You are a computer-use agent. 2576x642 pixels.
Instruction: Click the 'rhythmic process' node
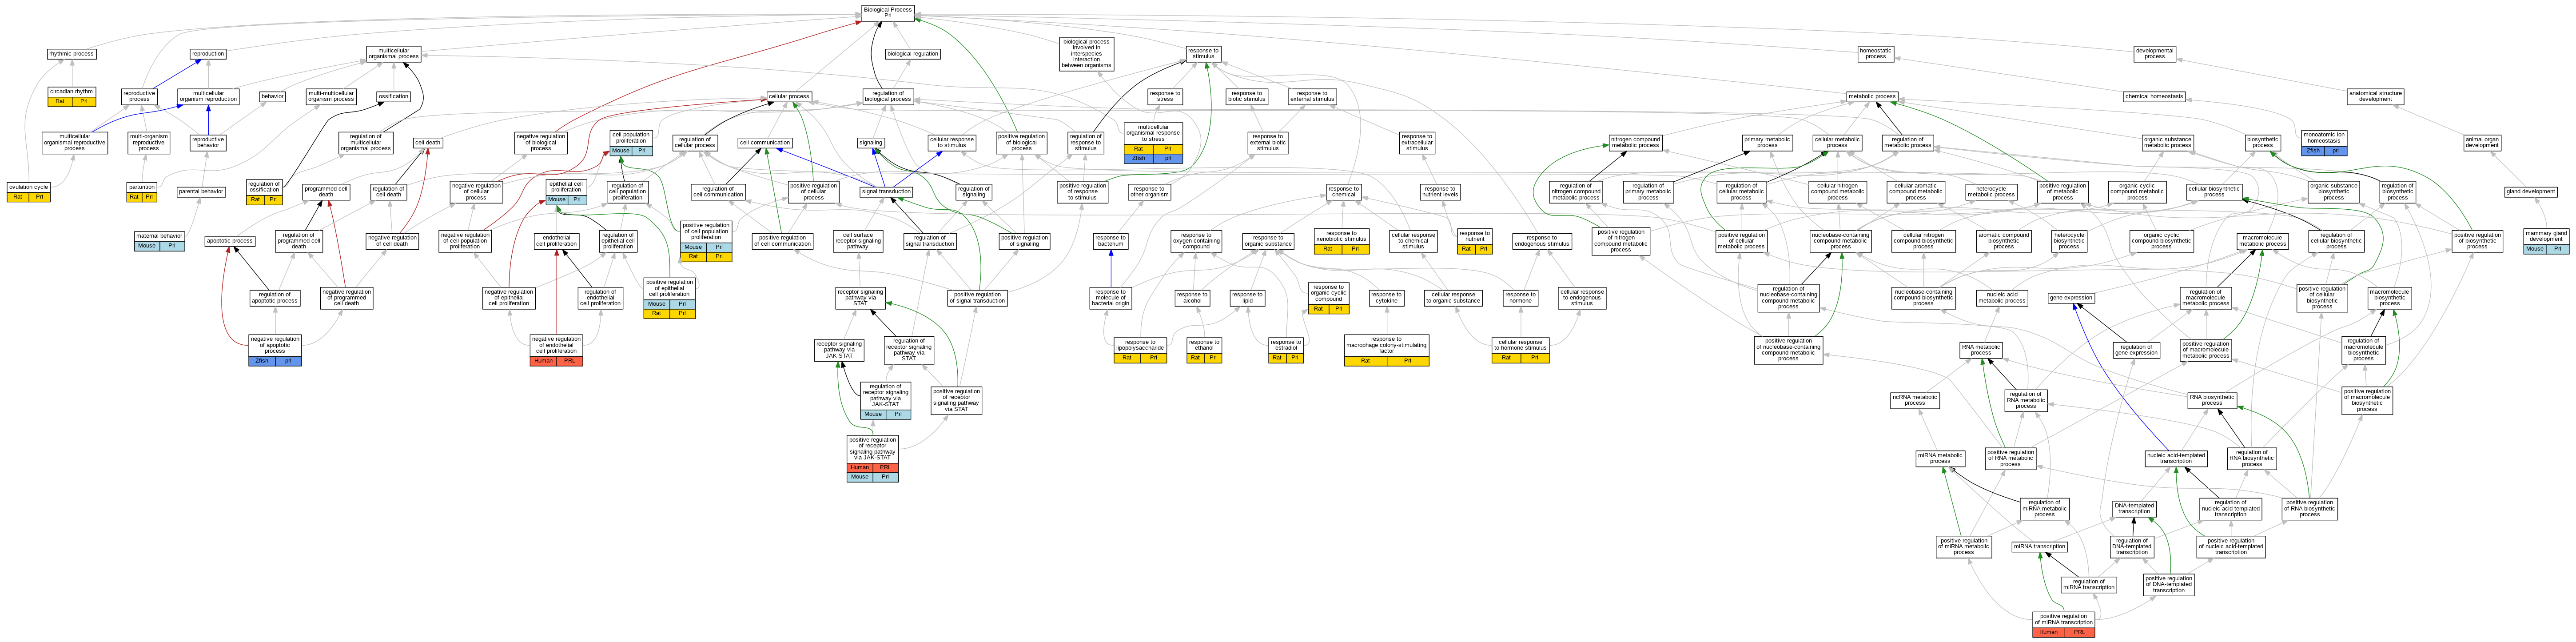pos(71,54)
